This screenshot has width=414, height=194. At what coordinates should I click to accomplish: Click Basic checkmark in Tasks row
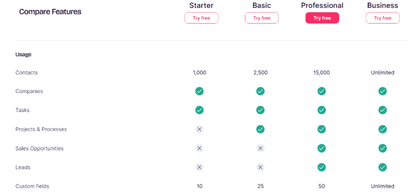pyautogui.click(x=260, y=110)
